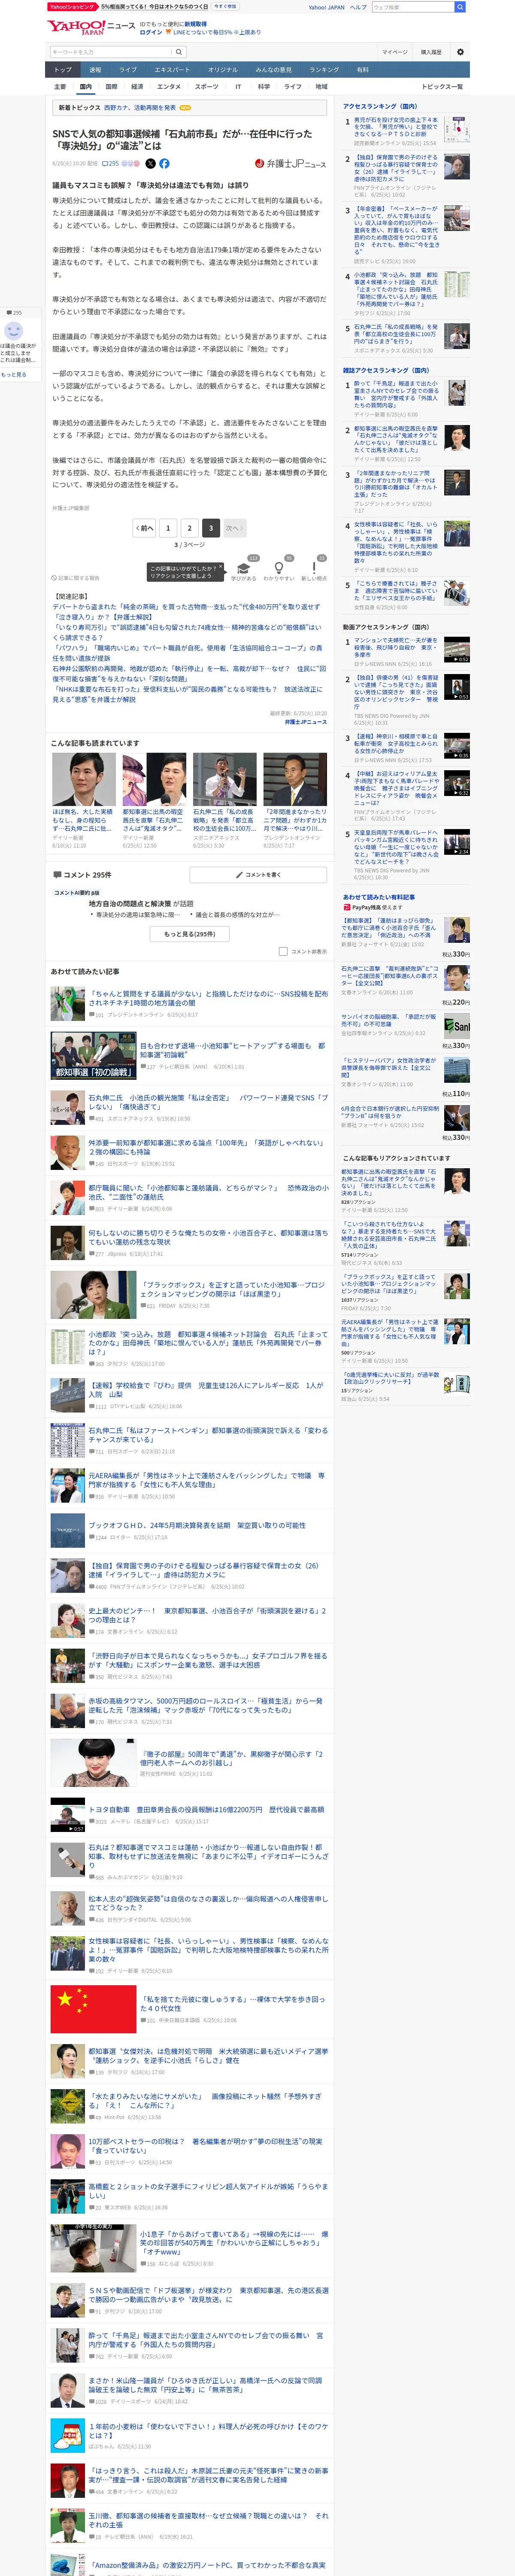
Task: Open the 科学 category tab
Action: (264, 87)
